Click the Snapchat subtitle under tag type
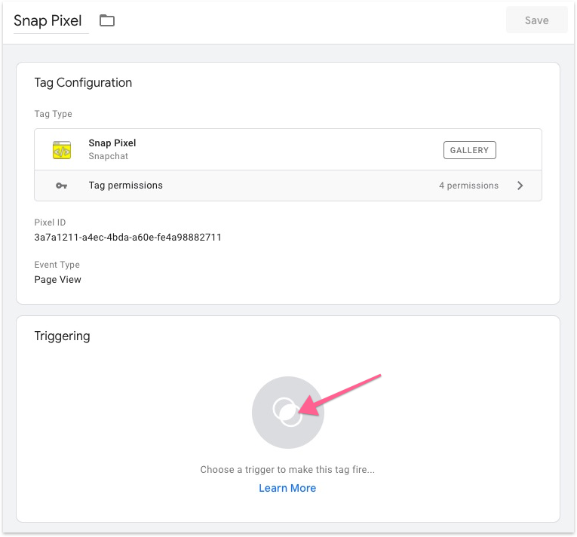Image resolution: width=577 pixels, height=537 pixels. click(109, 157)
